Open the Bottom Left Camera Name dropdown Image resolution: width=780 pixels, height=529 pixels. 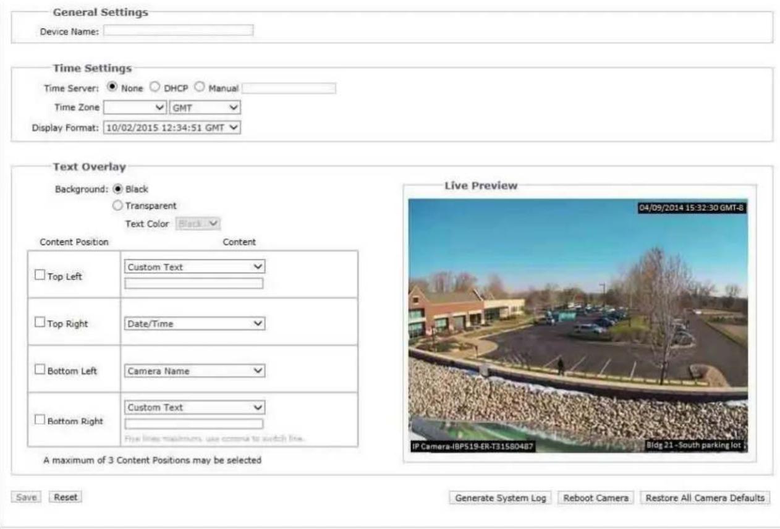(x=195, y=371)
